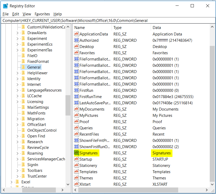
Task: Select the FirstRunTime DWORD icon
Action: [76, 96]
